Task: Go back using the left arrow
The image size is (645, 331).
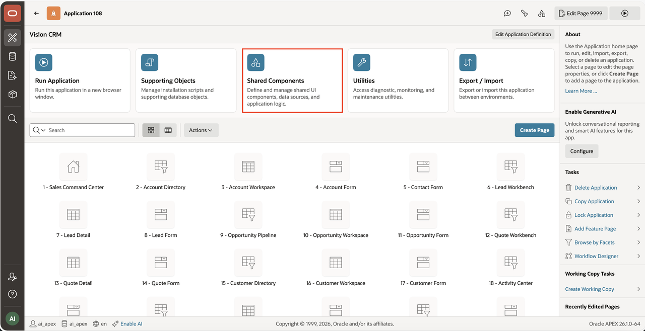Action: (36, 14)
